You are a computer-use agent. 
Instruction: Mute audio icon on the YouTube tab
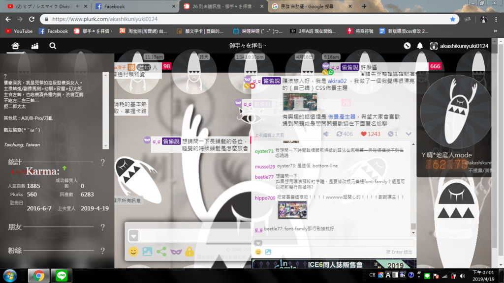[x=77, y=6]
